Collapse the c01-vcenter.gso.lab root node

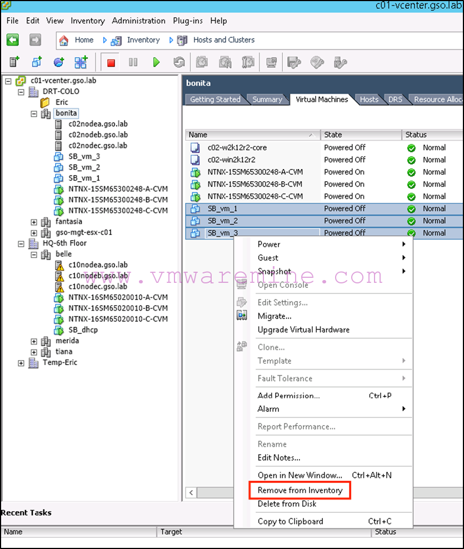tap(8, 81)
